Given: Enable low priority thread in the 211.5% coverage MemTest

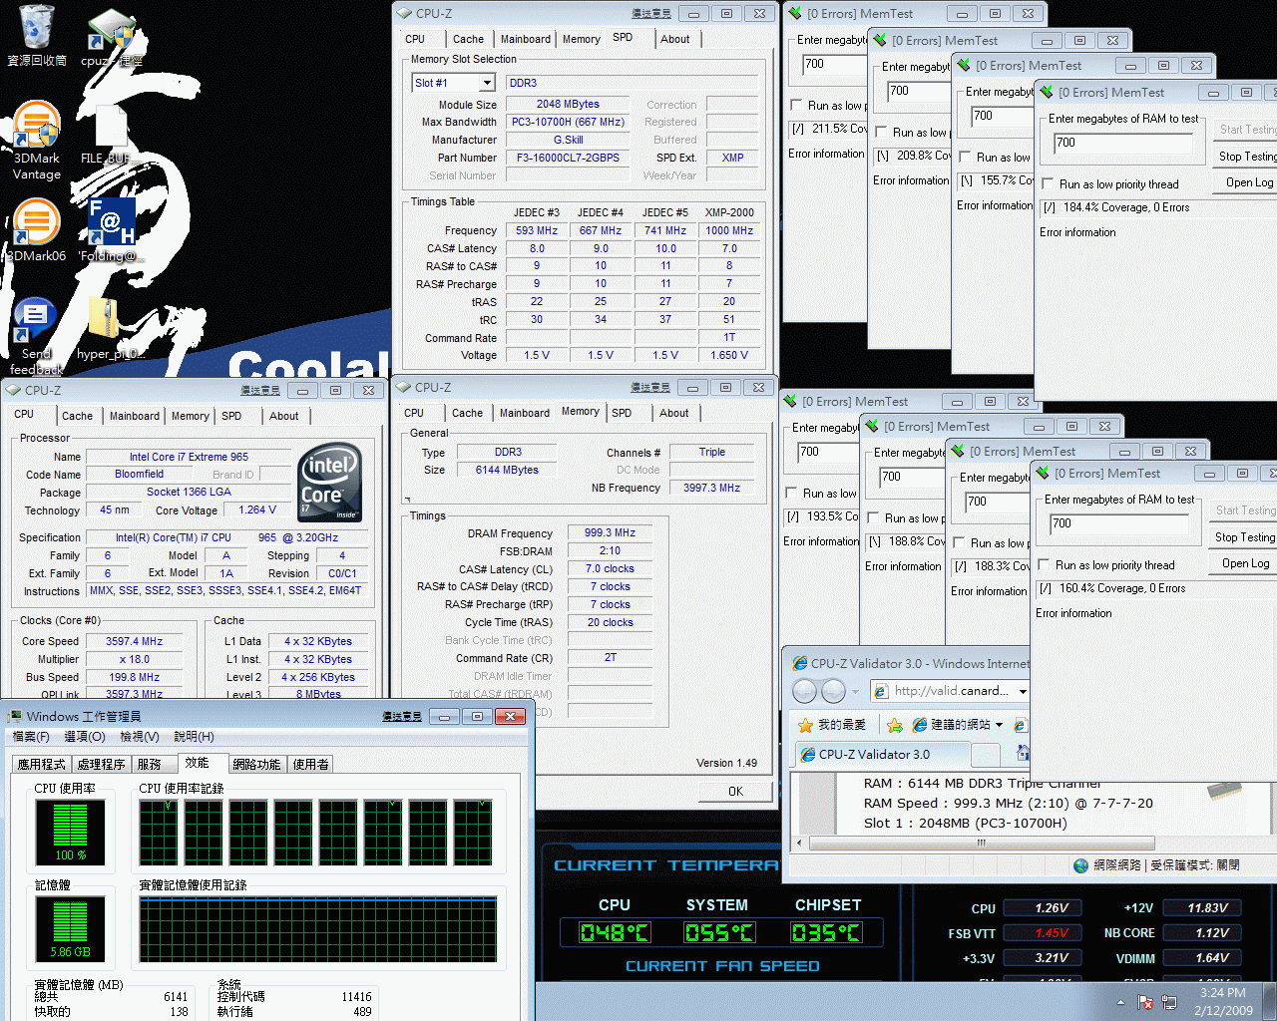Looking at the screenshot, I should (796, 105).
